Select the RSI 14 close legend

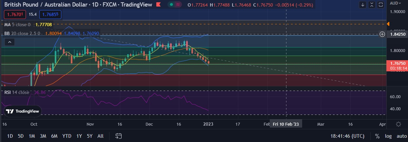coord(17,92)
